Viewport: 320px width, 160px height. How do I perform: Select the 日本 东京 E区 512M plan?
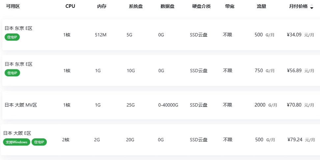[161, 35]
